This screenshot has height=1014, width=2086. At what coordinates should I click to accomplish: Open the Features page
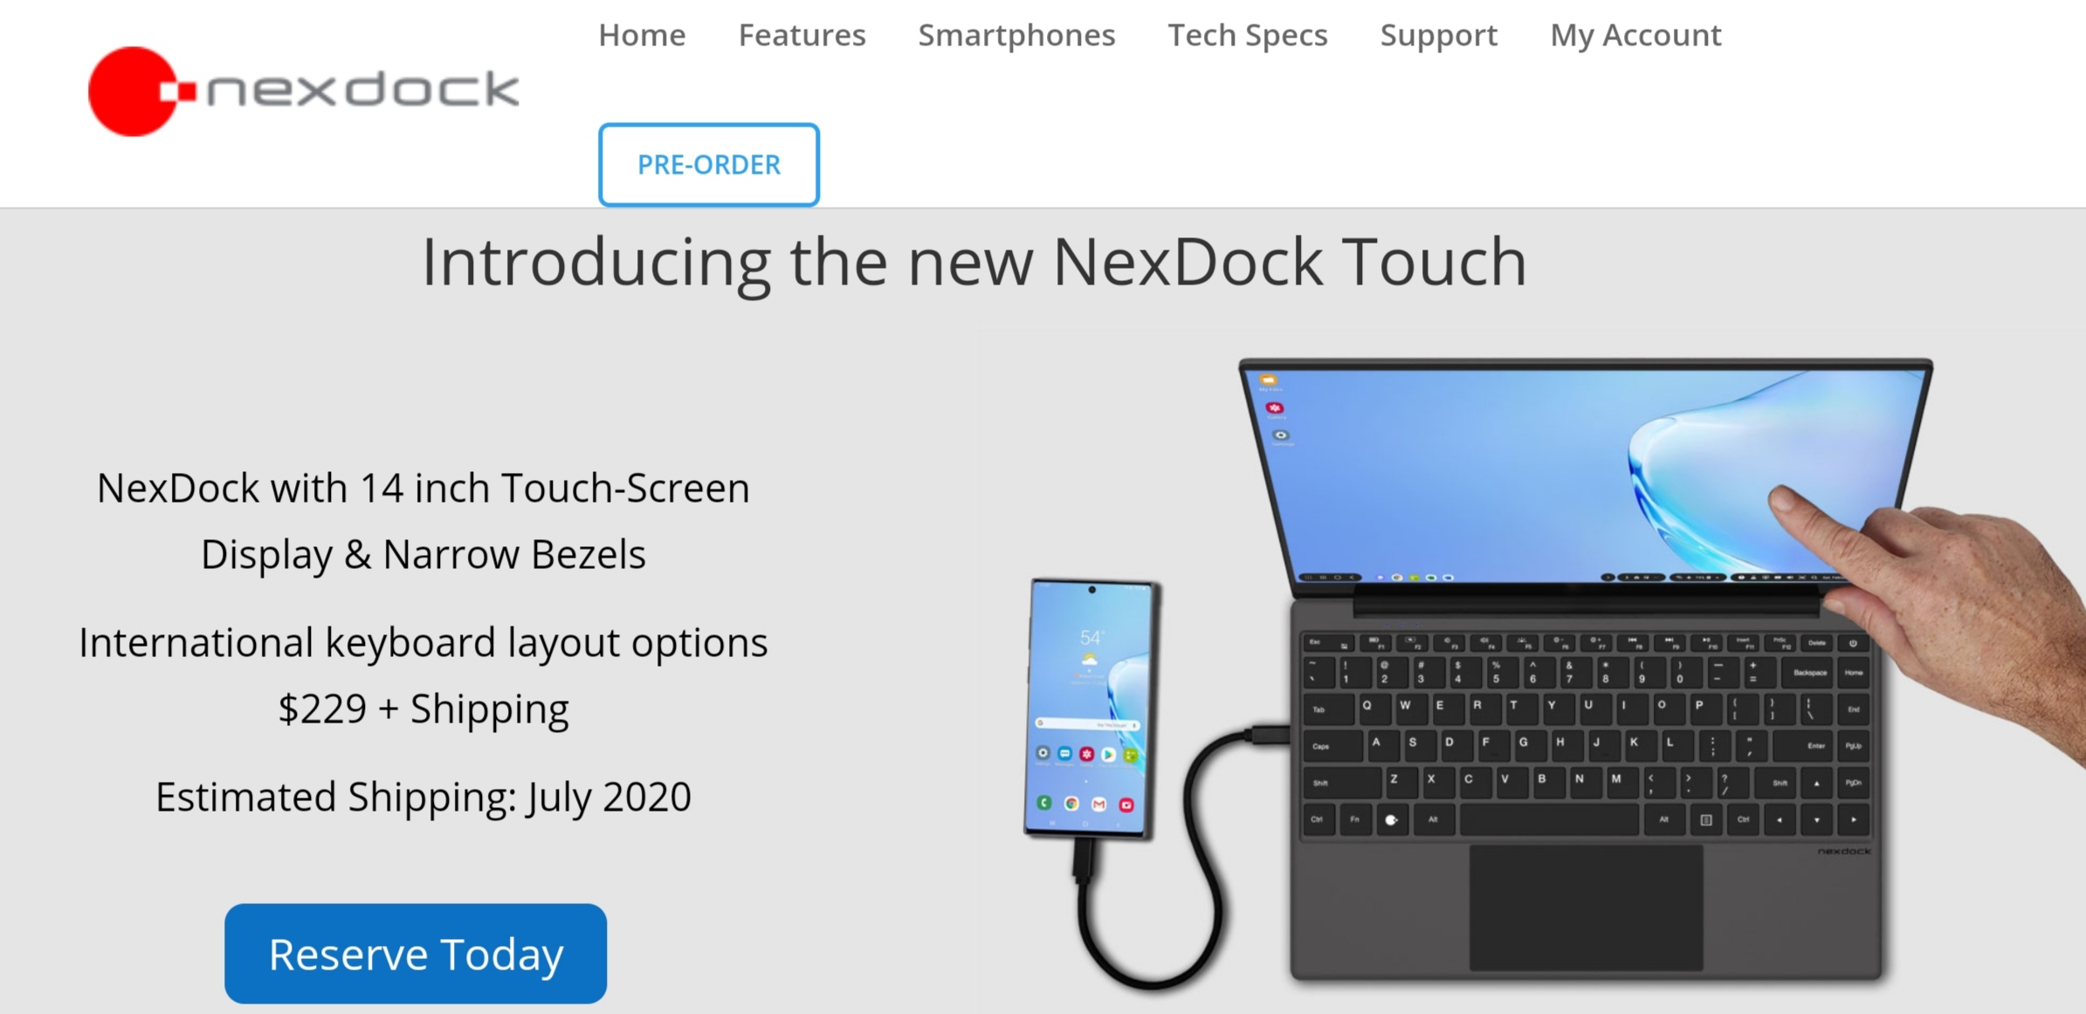pos(802,35)
